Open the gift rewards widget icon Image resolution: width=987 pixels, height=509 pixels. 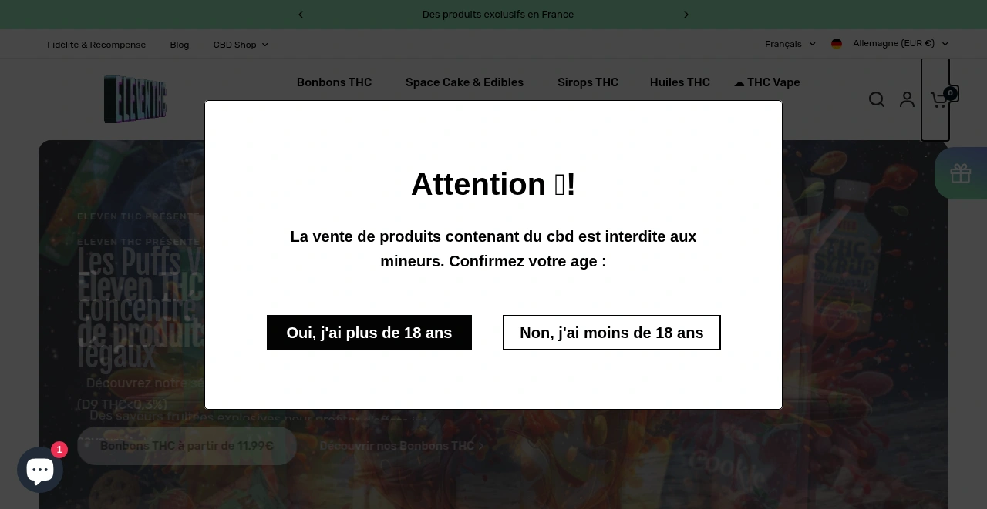click(x=961, y=173)
